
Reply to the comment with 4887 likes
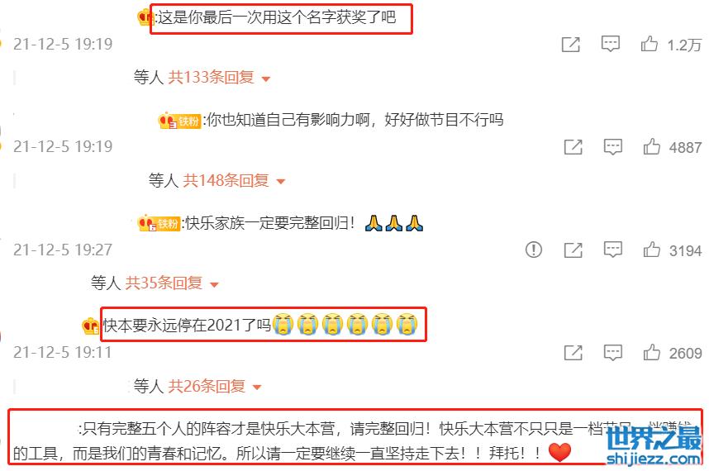tap(612, 147)
